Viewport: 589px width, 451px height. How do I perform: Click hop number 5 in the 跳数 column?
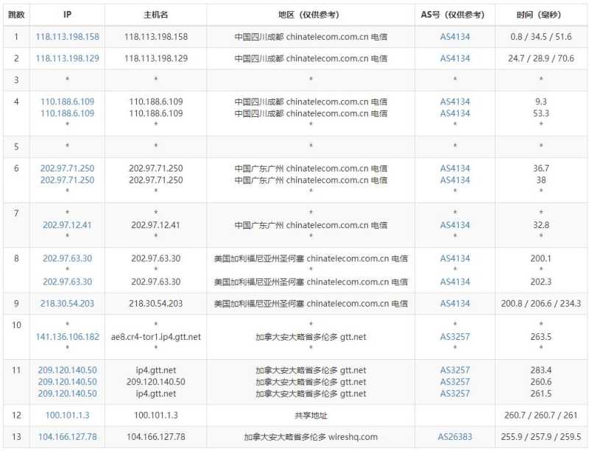pyautogui.click(x=16, y=147)
